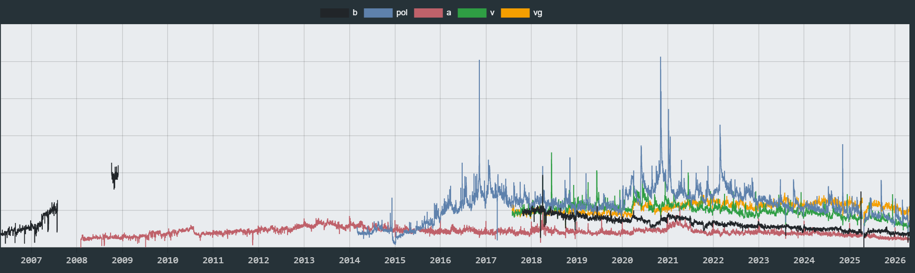Click the 'v' legend label text
The image size is (915, 273).
tap(492, 13)
